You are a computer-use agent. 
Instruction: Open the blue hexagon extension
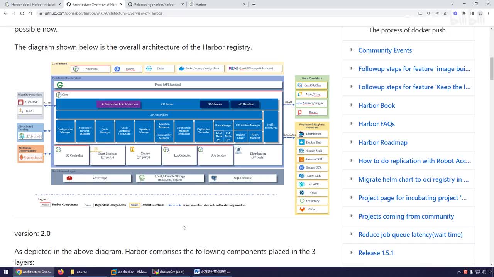coord(455,13)
